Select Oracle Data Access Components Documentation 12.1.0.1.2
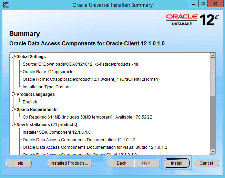The image size is (225, 178). point(79,140)
